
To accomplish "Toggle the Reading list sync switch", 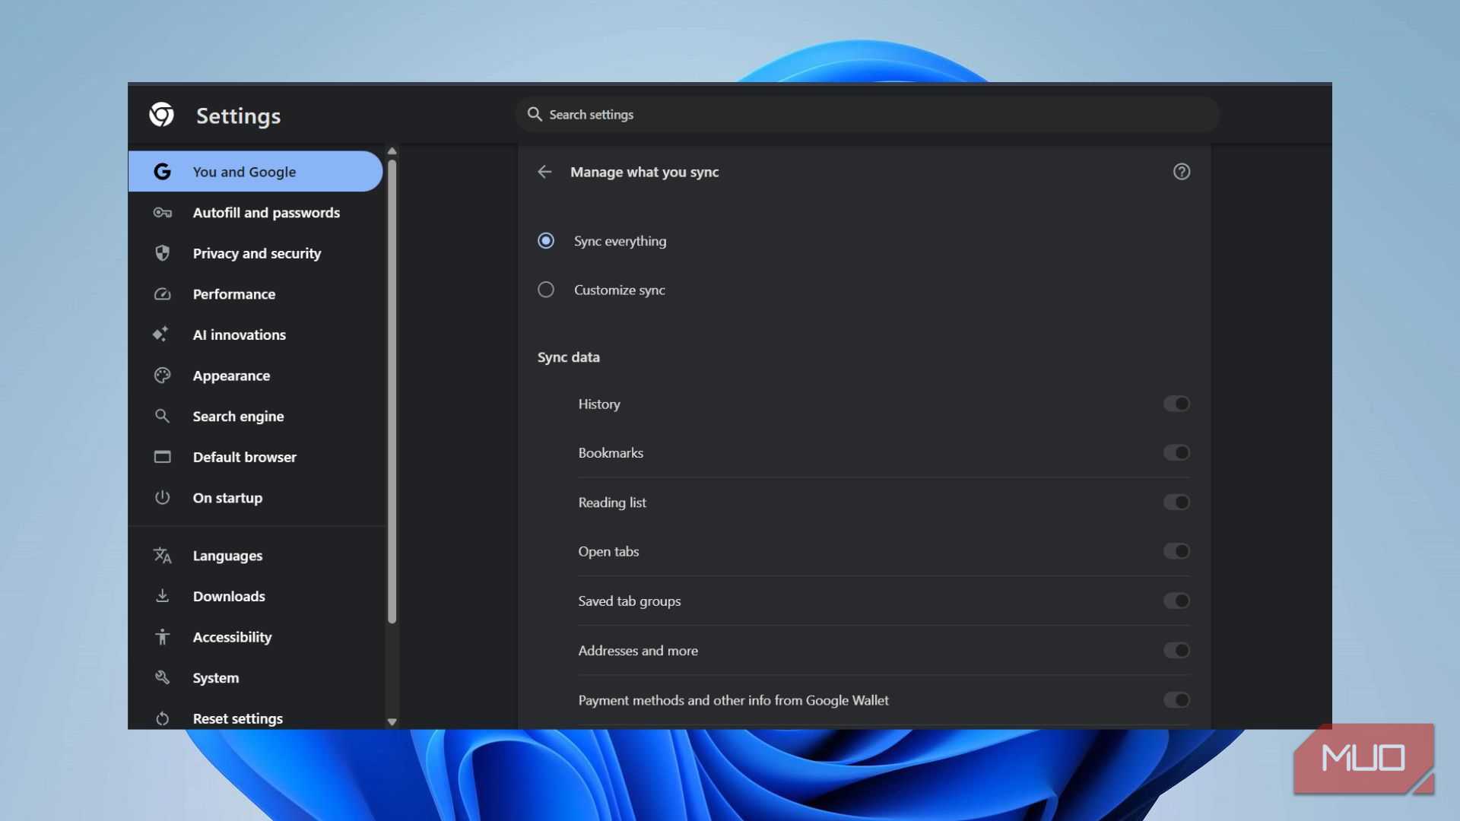I will (1176, 502).
